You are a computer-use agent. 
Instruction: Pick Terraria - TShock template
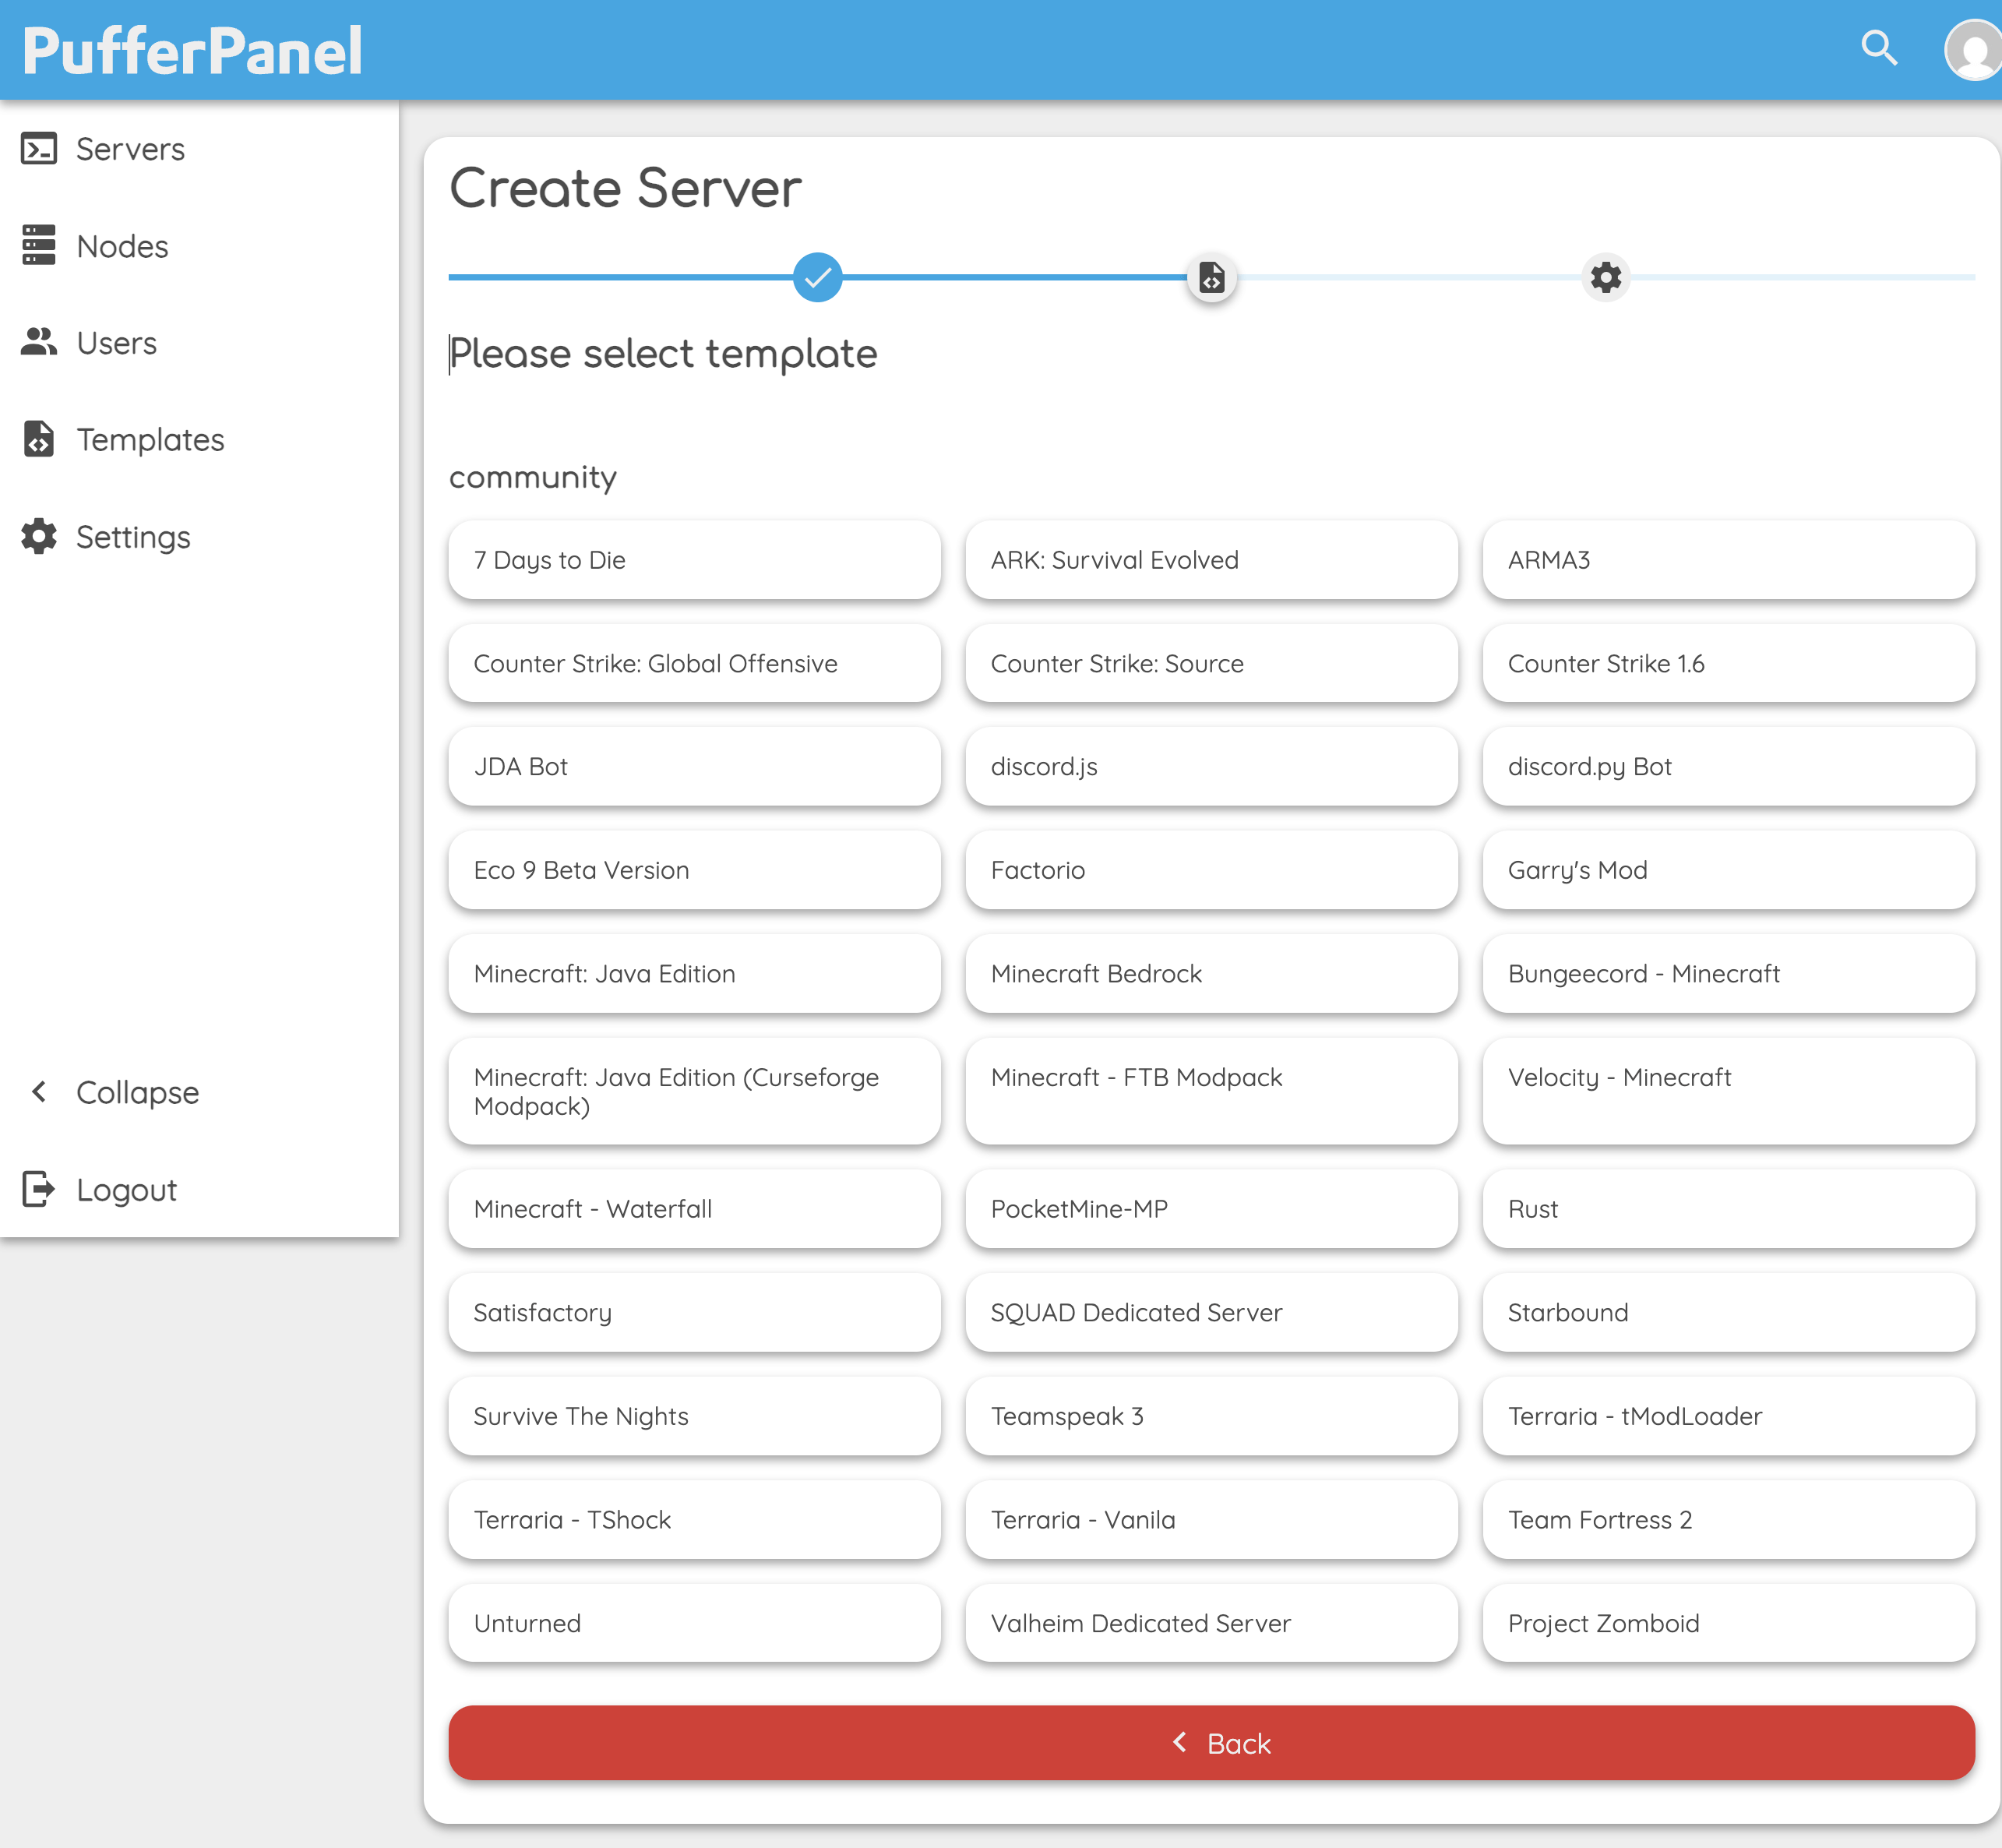click(694, 1520)
